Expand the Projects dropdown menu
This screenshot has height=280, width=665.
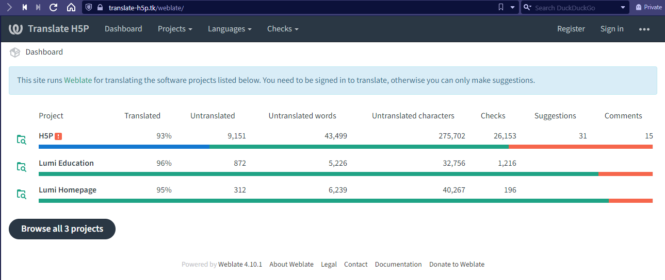pyautogui.click(x=175, y=29)
